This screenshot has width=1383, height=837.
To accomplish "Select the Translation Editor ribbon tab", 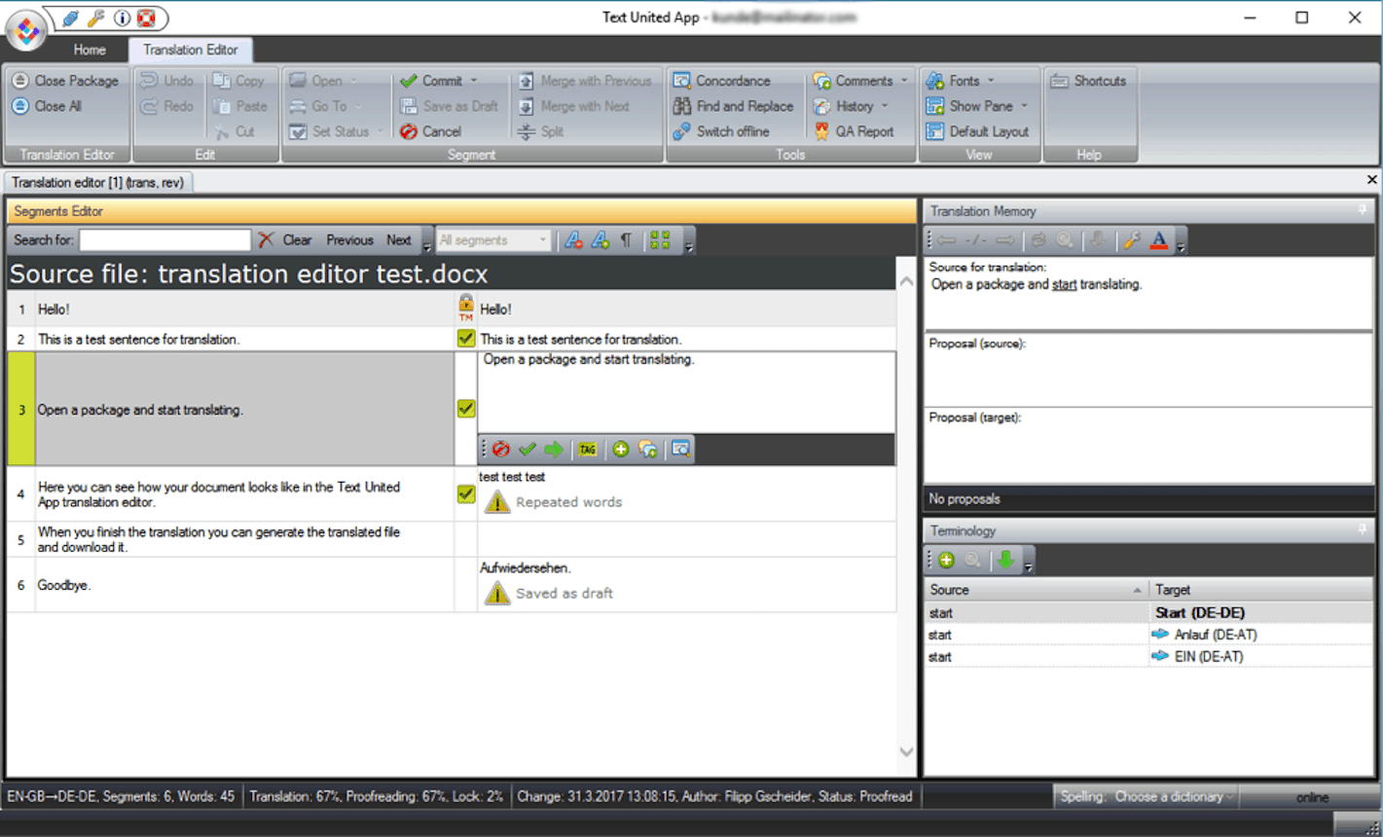I will 191,50.
